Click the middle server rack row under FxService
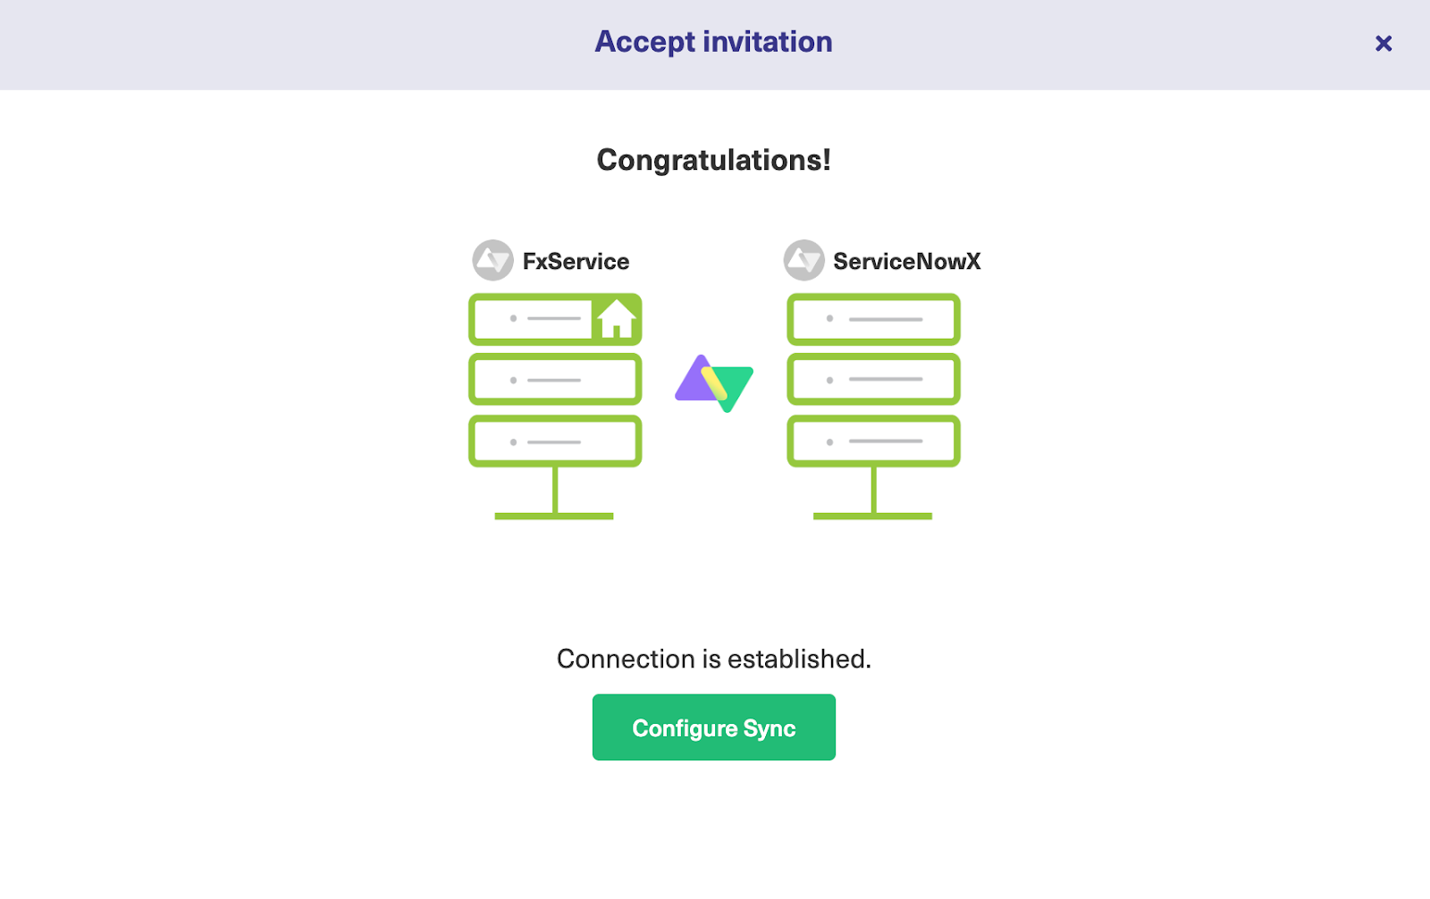Screen dimensions: 1430x899 (554, 379)
